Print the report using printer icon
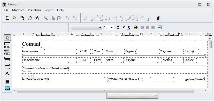The width and height of the screenshot is (214, 101). coord(30,18)
